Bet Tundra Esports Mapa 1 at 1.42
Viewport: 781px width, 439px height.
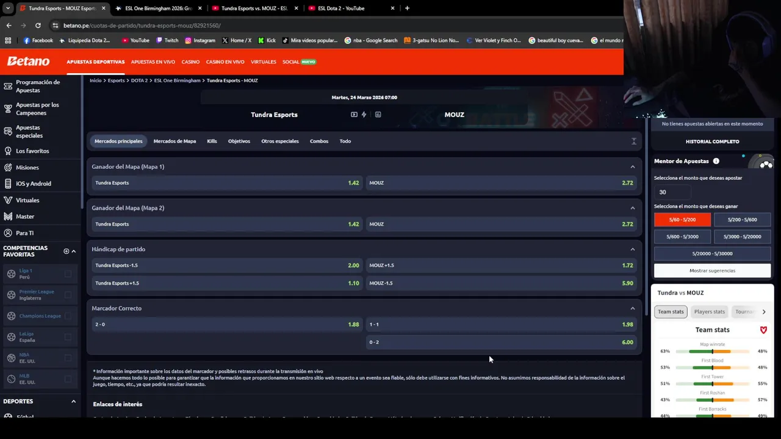click(227, 183)
